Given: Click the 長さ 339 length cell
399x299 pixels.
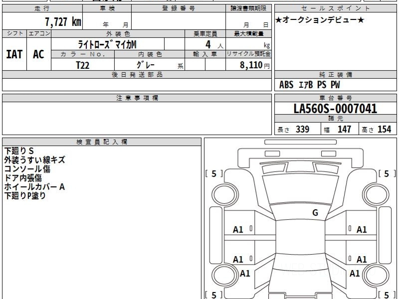Looking at the screenshot, I should [x=298, y=129].
